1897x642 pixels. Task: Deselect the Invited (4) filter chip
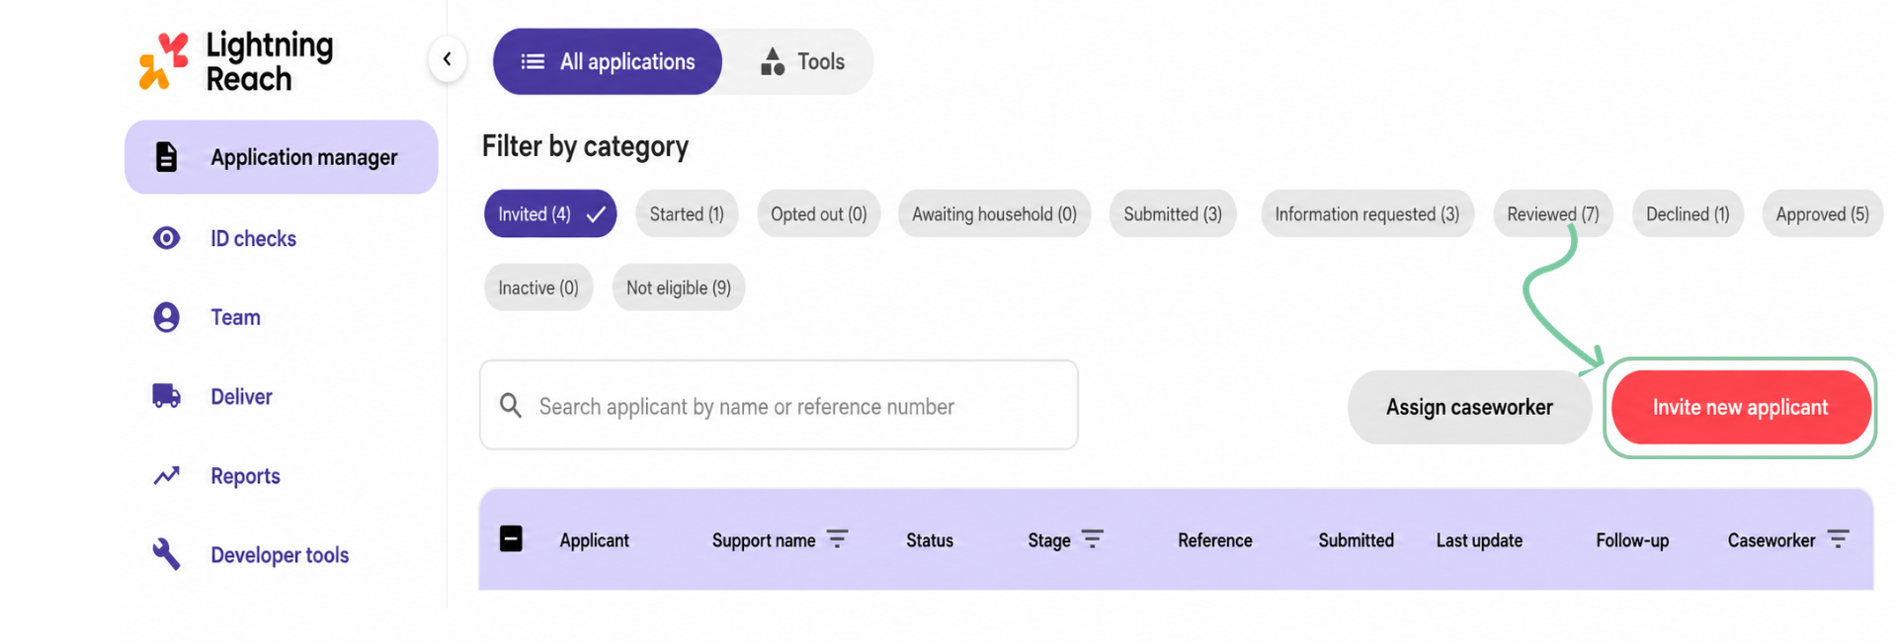pyautogui.click(x=550, y=214)
